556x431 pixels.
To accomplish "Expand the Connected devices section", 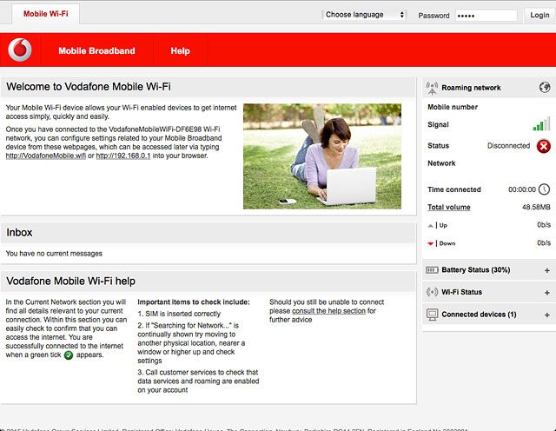I will [x=546, y=314].
